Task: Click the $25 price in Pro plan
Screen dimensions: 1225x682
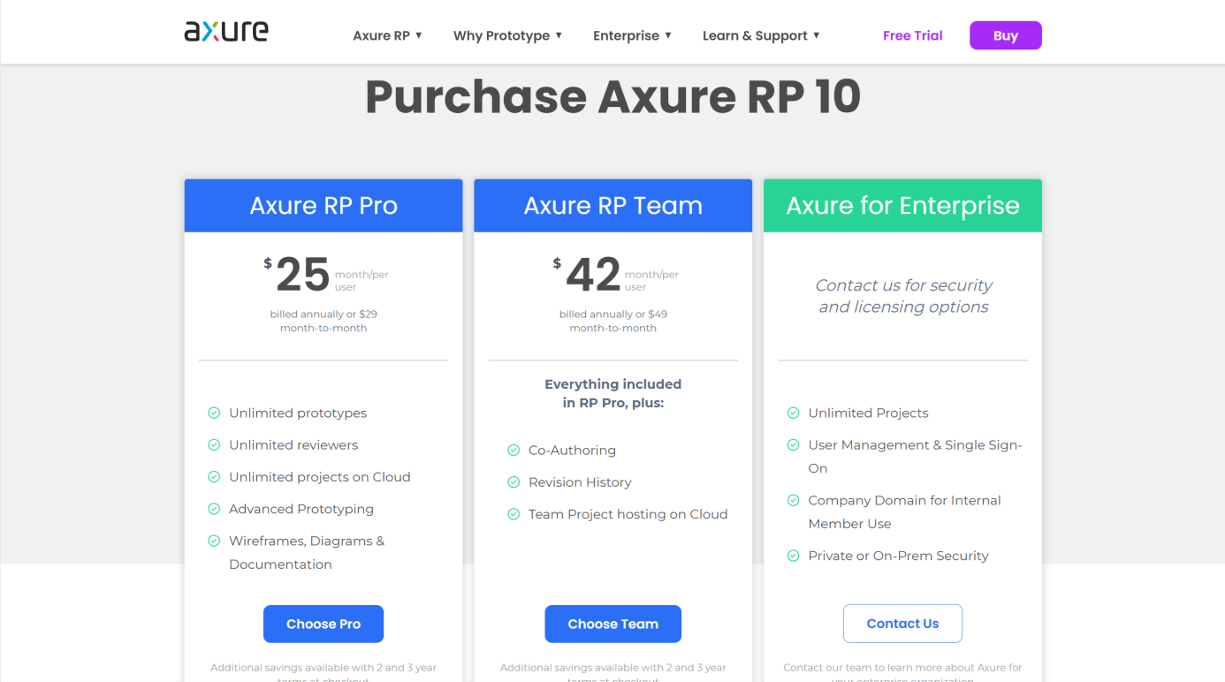Action: (298, 274)
